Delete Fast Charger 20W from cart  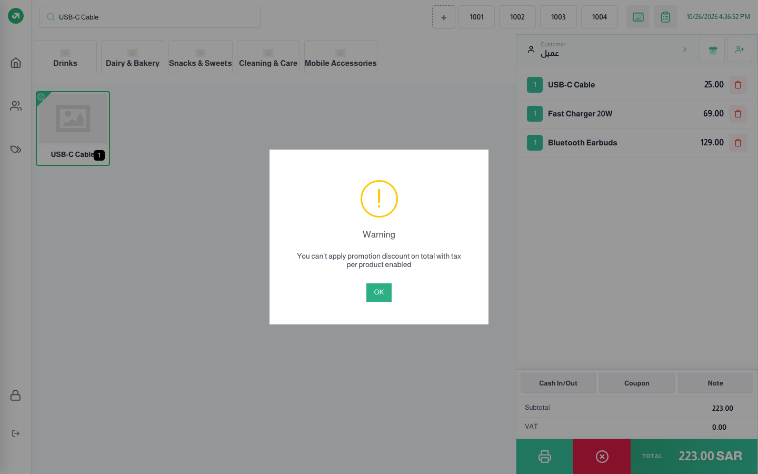click(738, 114)
